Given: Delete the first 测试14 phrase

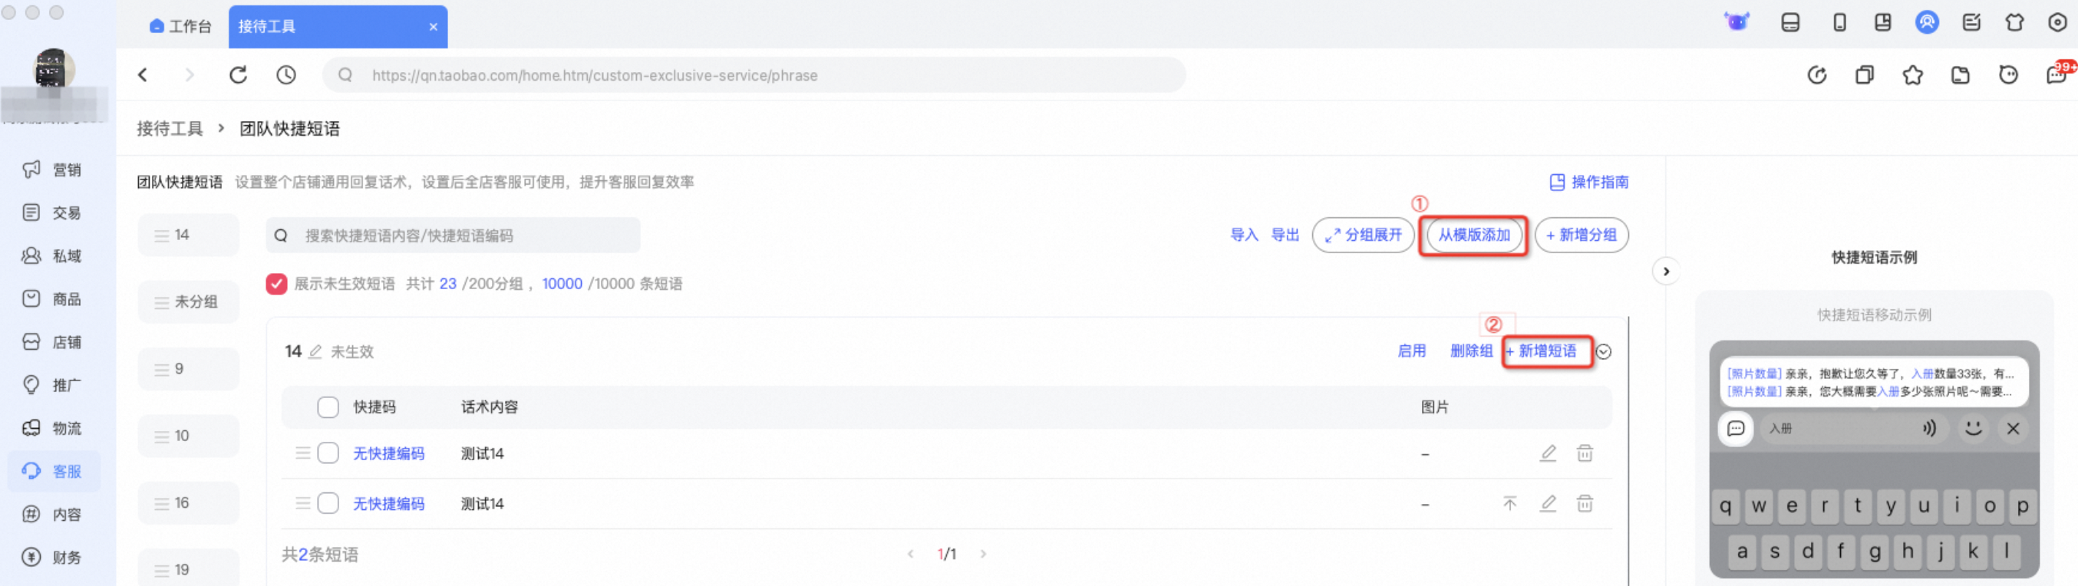Looking at the screenshot, I should [1585, 453].
